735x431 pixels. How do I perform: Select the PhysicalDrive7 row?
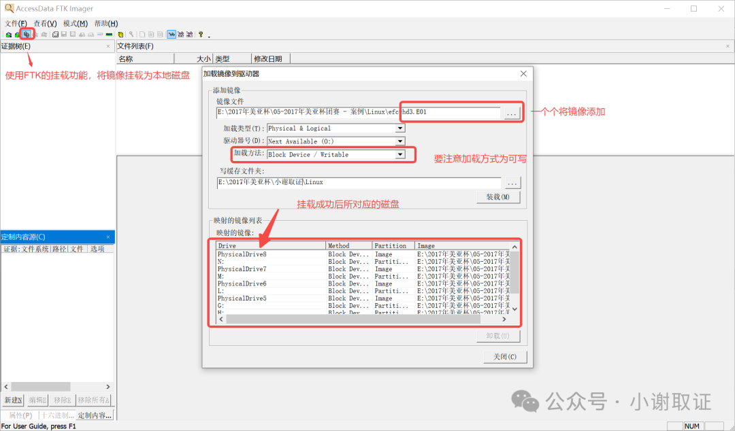(363, 269)
